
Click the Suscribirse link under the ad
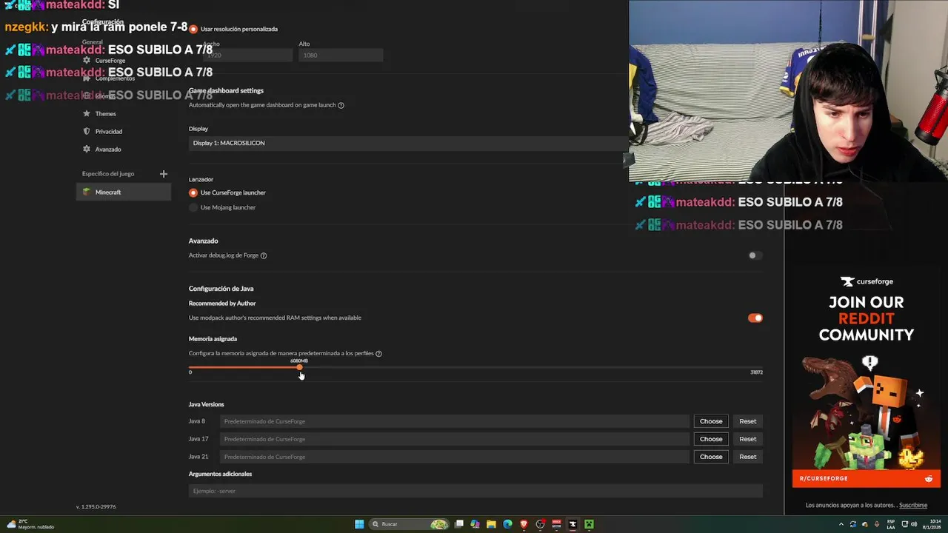click(913, 506)
